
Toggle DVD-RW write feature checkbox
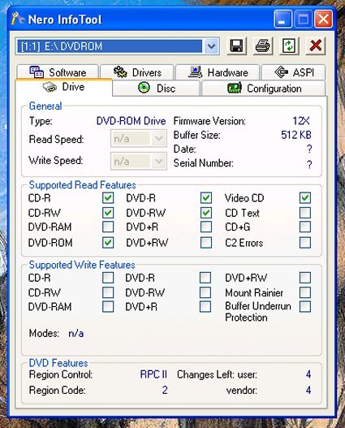[x=205, y=292]
